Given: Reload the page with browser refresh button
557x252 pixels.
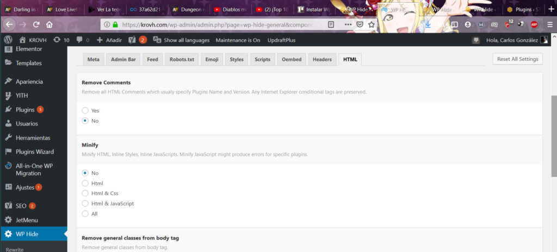Looking at the screenshot, I should point(36,24).
